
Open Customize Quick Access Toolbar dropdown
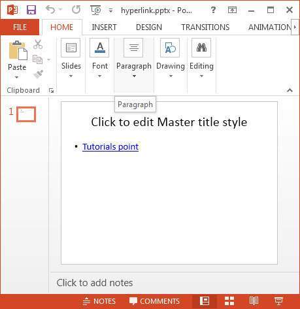point(110,10)
